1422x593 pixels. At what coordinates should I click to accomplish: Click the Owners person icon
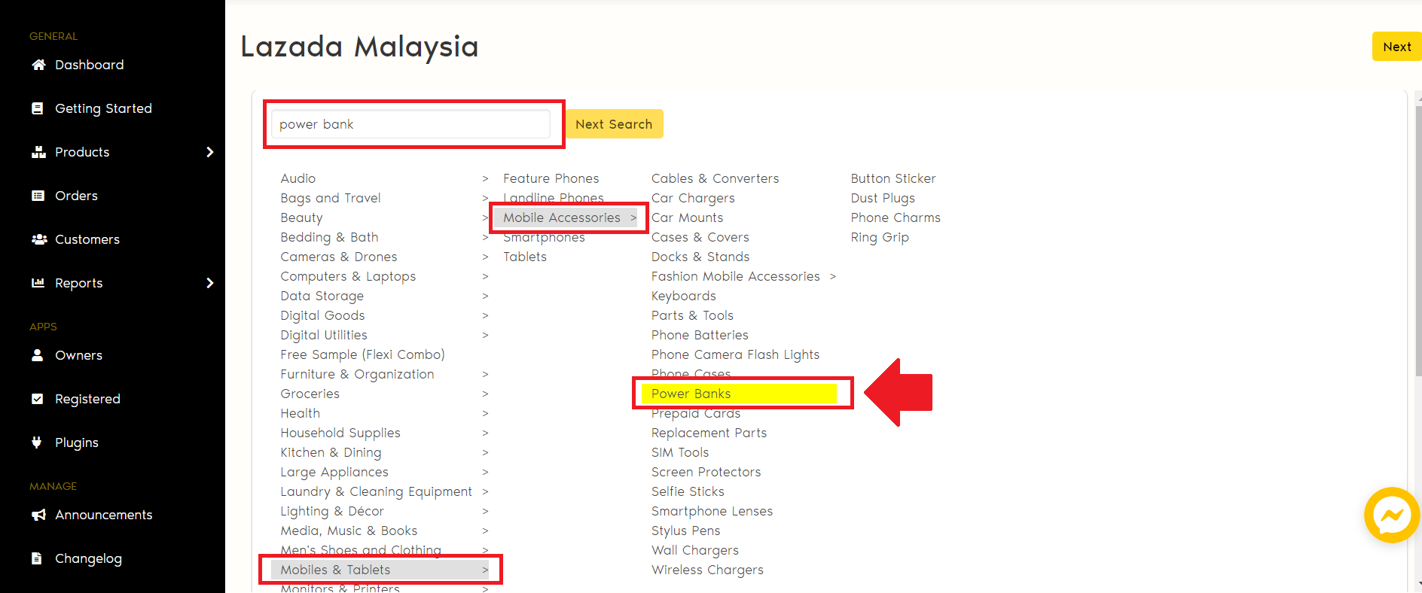coord(38,355)
